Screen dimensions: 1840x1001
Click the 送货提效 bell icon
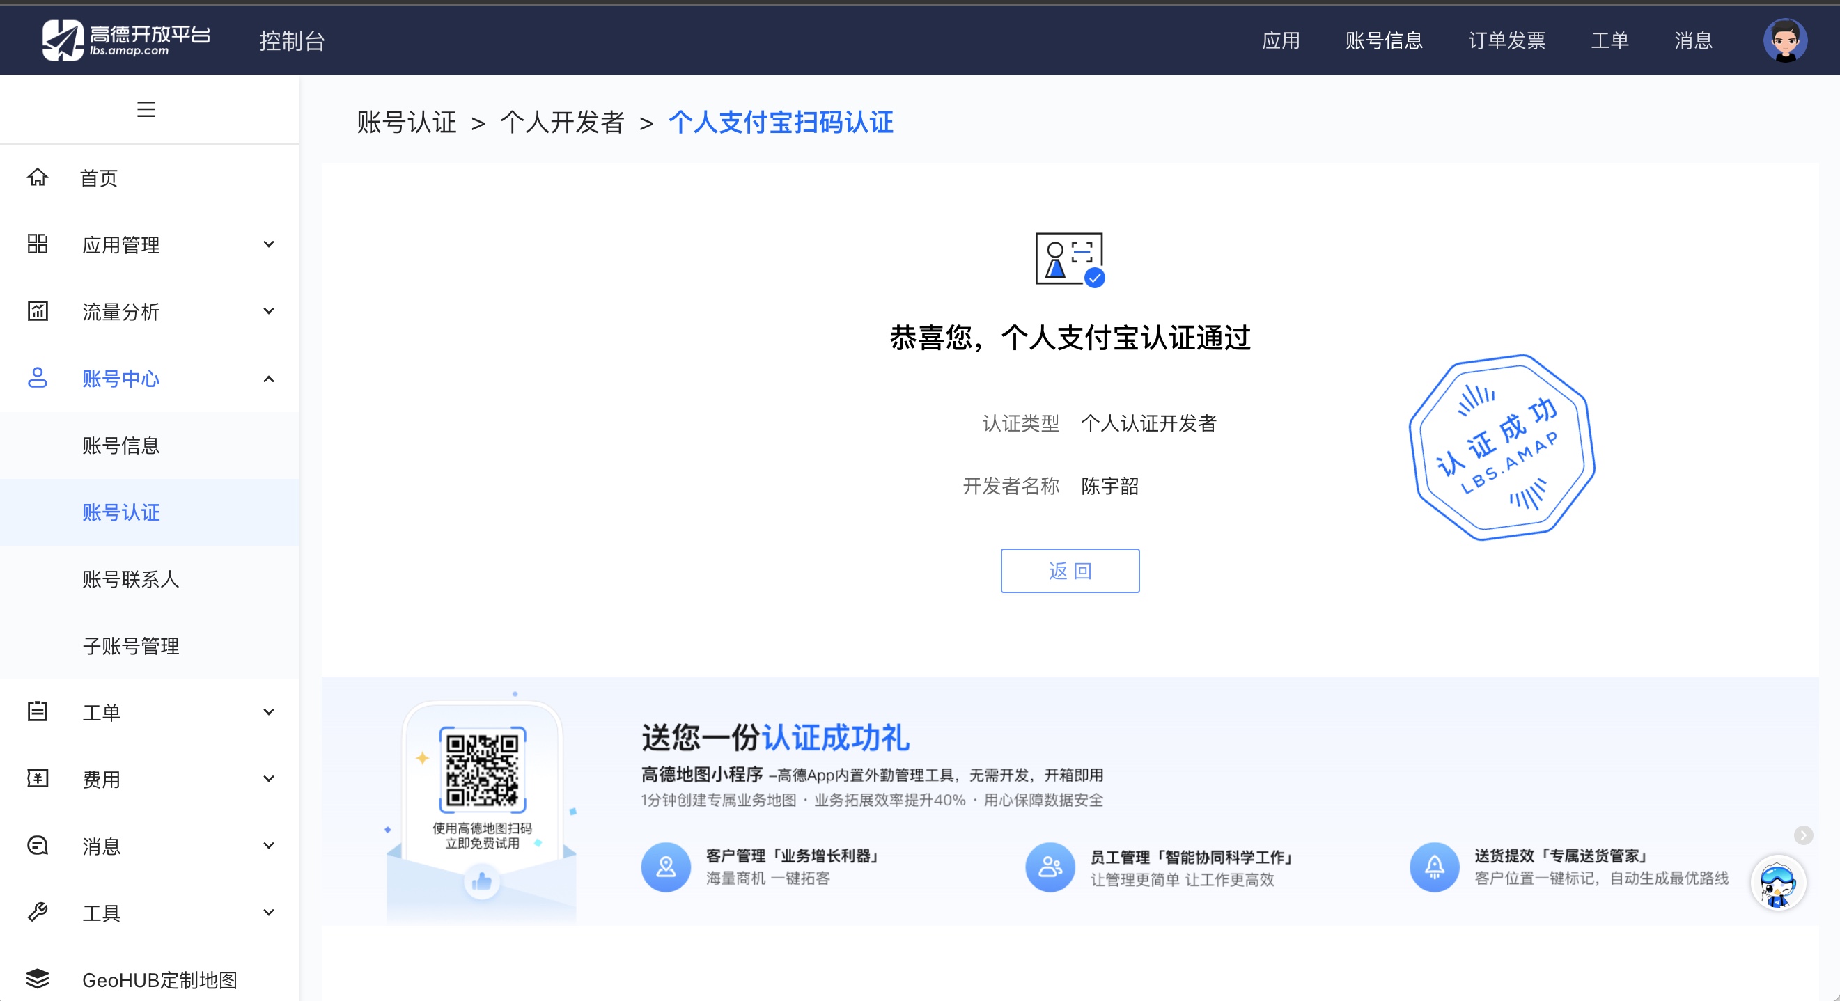click(1434, 867)
